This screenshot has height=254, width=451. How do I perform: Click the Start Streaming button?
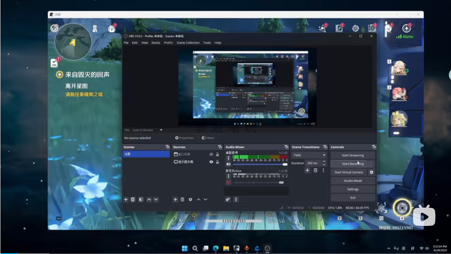[x=353, y=155]
